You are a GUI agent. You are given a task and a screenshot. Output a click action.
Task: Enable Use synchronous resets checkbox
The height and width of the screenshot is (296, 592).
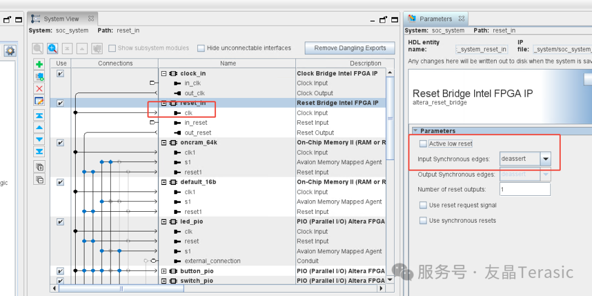tap(423, 220)
